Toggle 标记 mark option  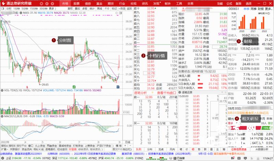tap(114, 8)
